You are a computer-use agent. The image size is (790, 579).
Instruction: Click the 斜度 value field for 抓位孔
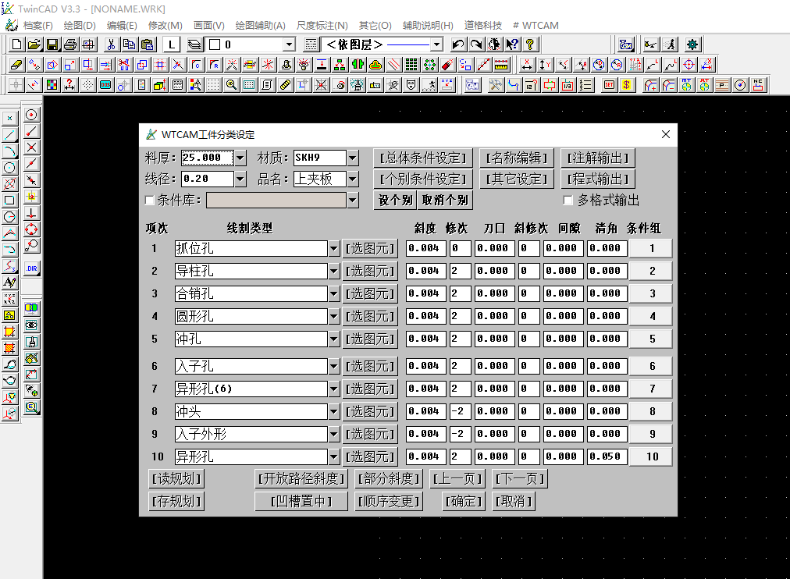(x=424, y=247)
